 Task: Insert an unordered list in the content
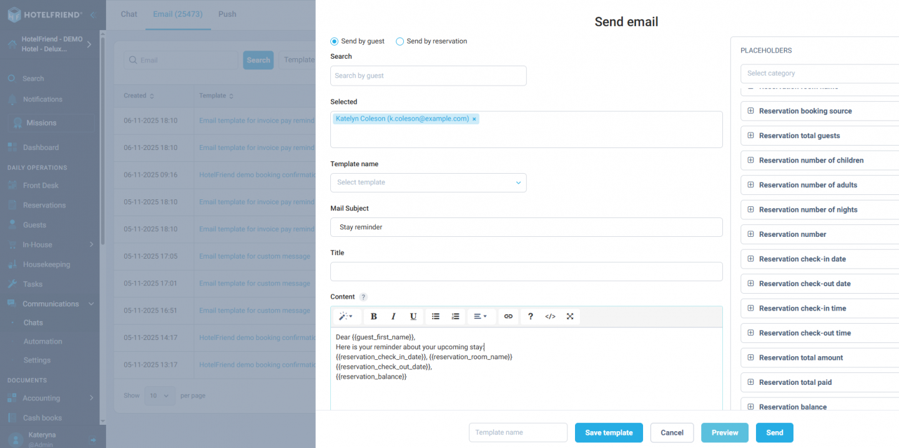click(435, 316)
